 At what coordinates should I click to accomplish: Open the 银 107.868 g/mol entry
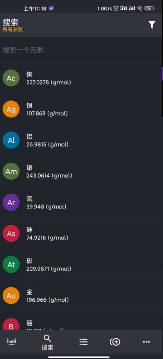pyautogui.click(x=81, y=109)
